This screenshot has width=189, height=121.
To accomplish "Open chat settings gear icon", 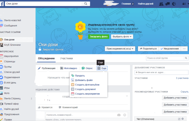I will (183, 119).
